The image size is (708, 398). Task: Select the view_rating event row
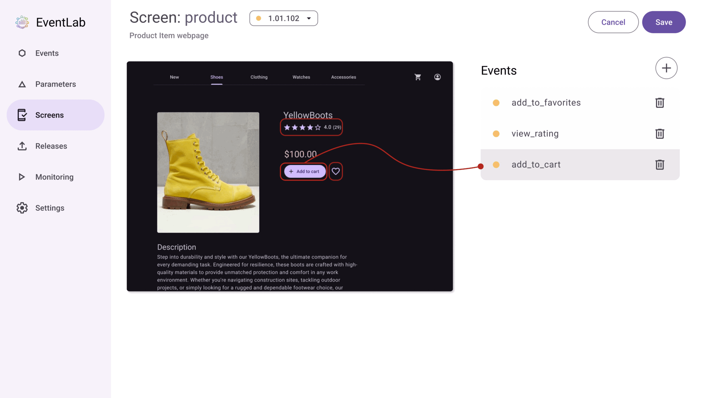click(580, 134)
